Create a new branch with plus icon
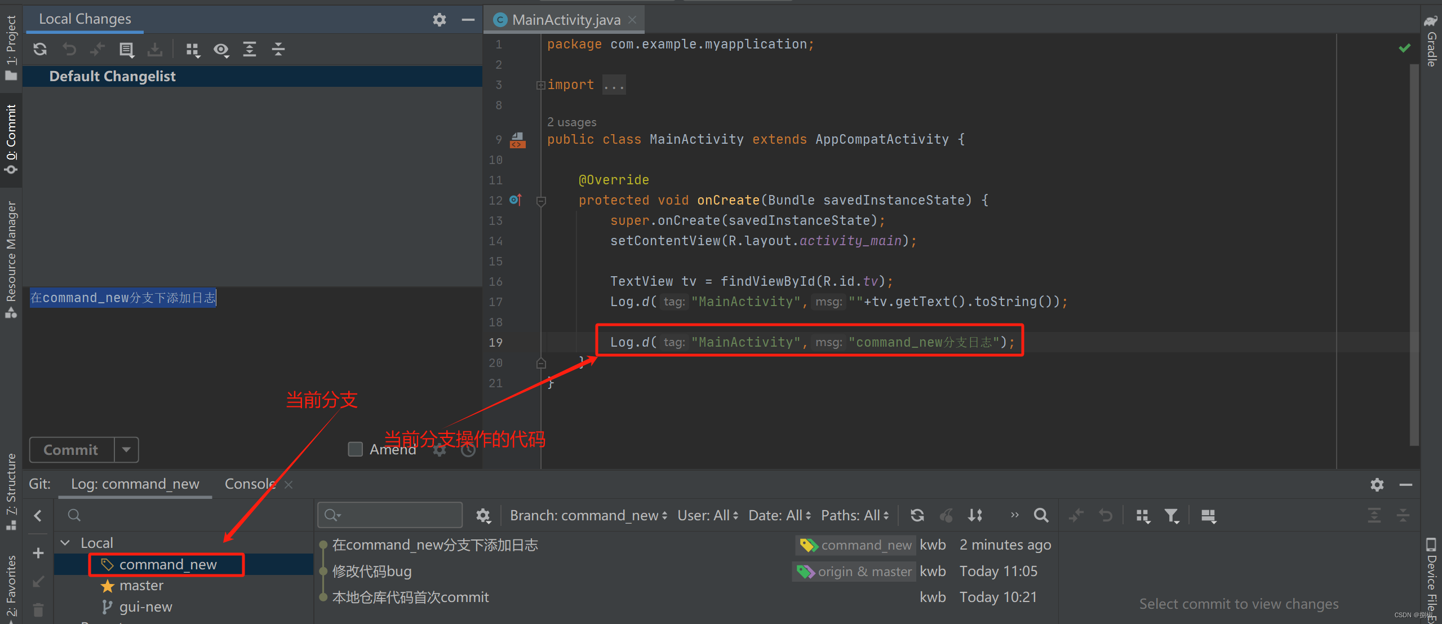This screenshot has height=624, width=1442. click(38, 553)
